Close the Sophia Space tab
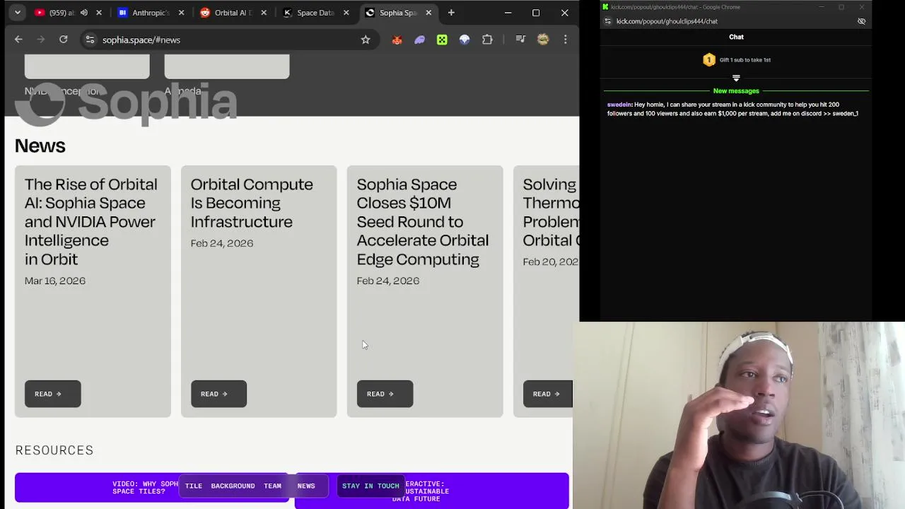Image resolution: width=905 pixels, height=509 pixels. [428, 13]
